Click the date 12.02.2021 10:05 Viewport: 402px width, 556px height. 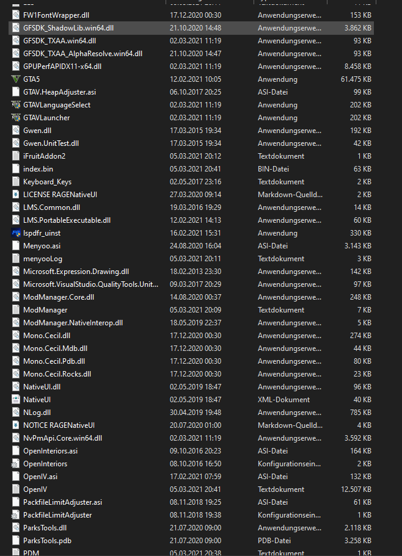(195, 79)
